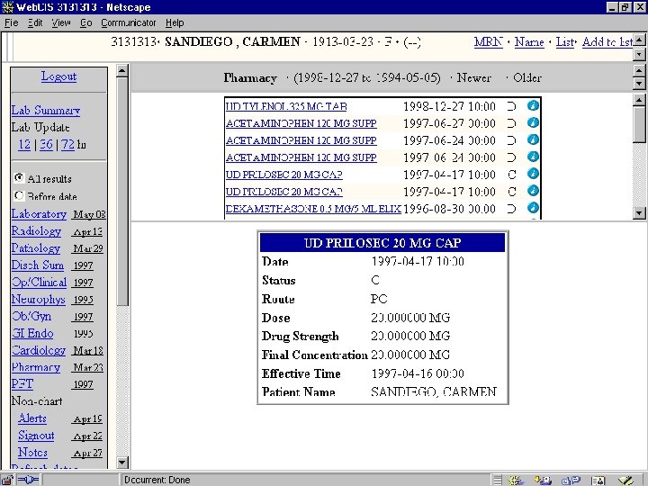Click the Mar 18 date next to Cardiology

pyautogui.click(x=88, y=350)
